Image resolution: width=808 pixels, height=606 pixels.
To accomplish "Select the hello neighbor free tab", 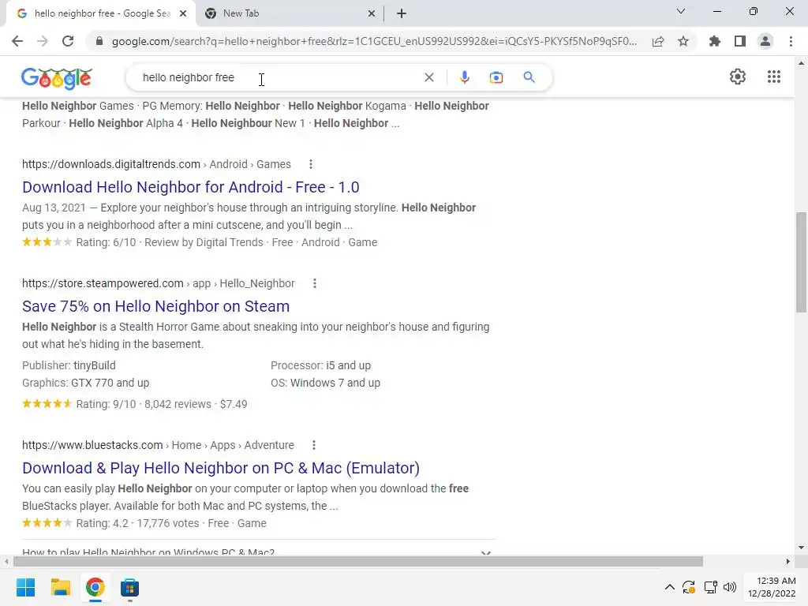I will coord(100,13).
